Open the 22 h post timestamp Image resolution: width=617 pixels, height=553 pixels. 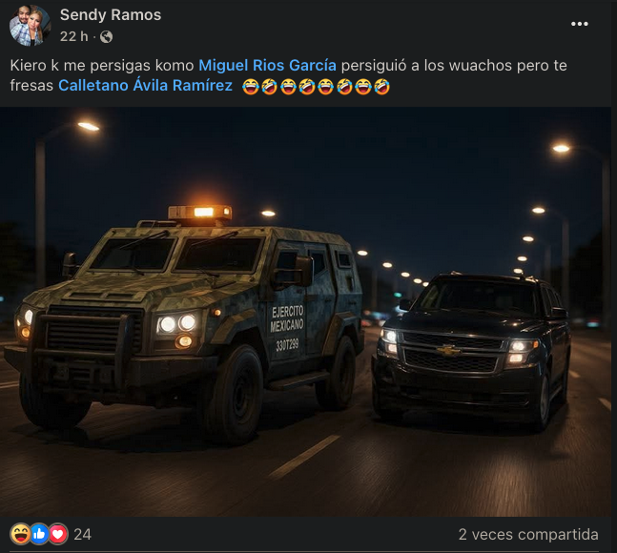[74, 36]
